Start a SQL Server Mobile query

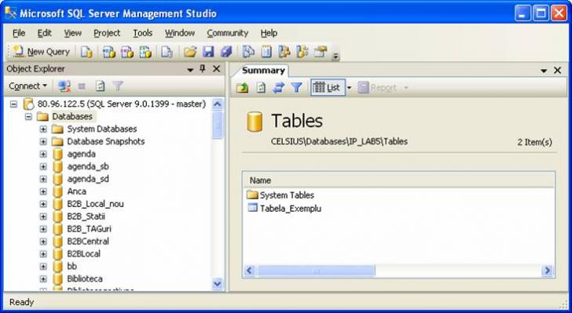pos(167,52)
